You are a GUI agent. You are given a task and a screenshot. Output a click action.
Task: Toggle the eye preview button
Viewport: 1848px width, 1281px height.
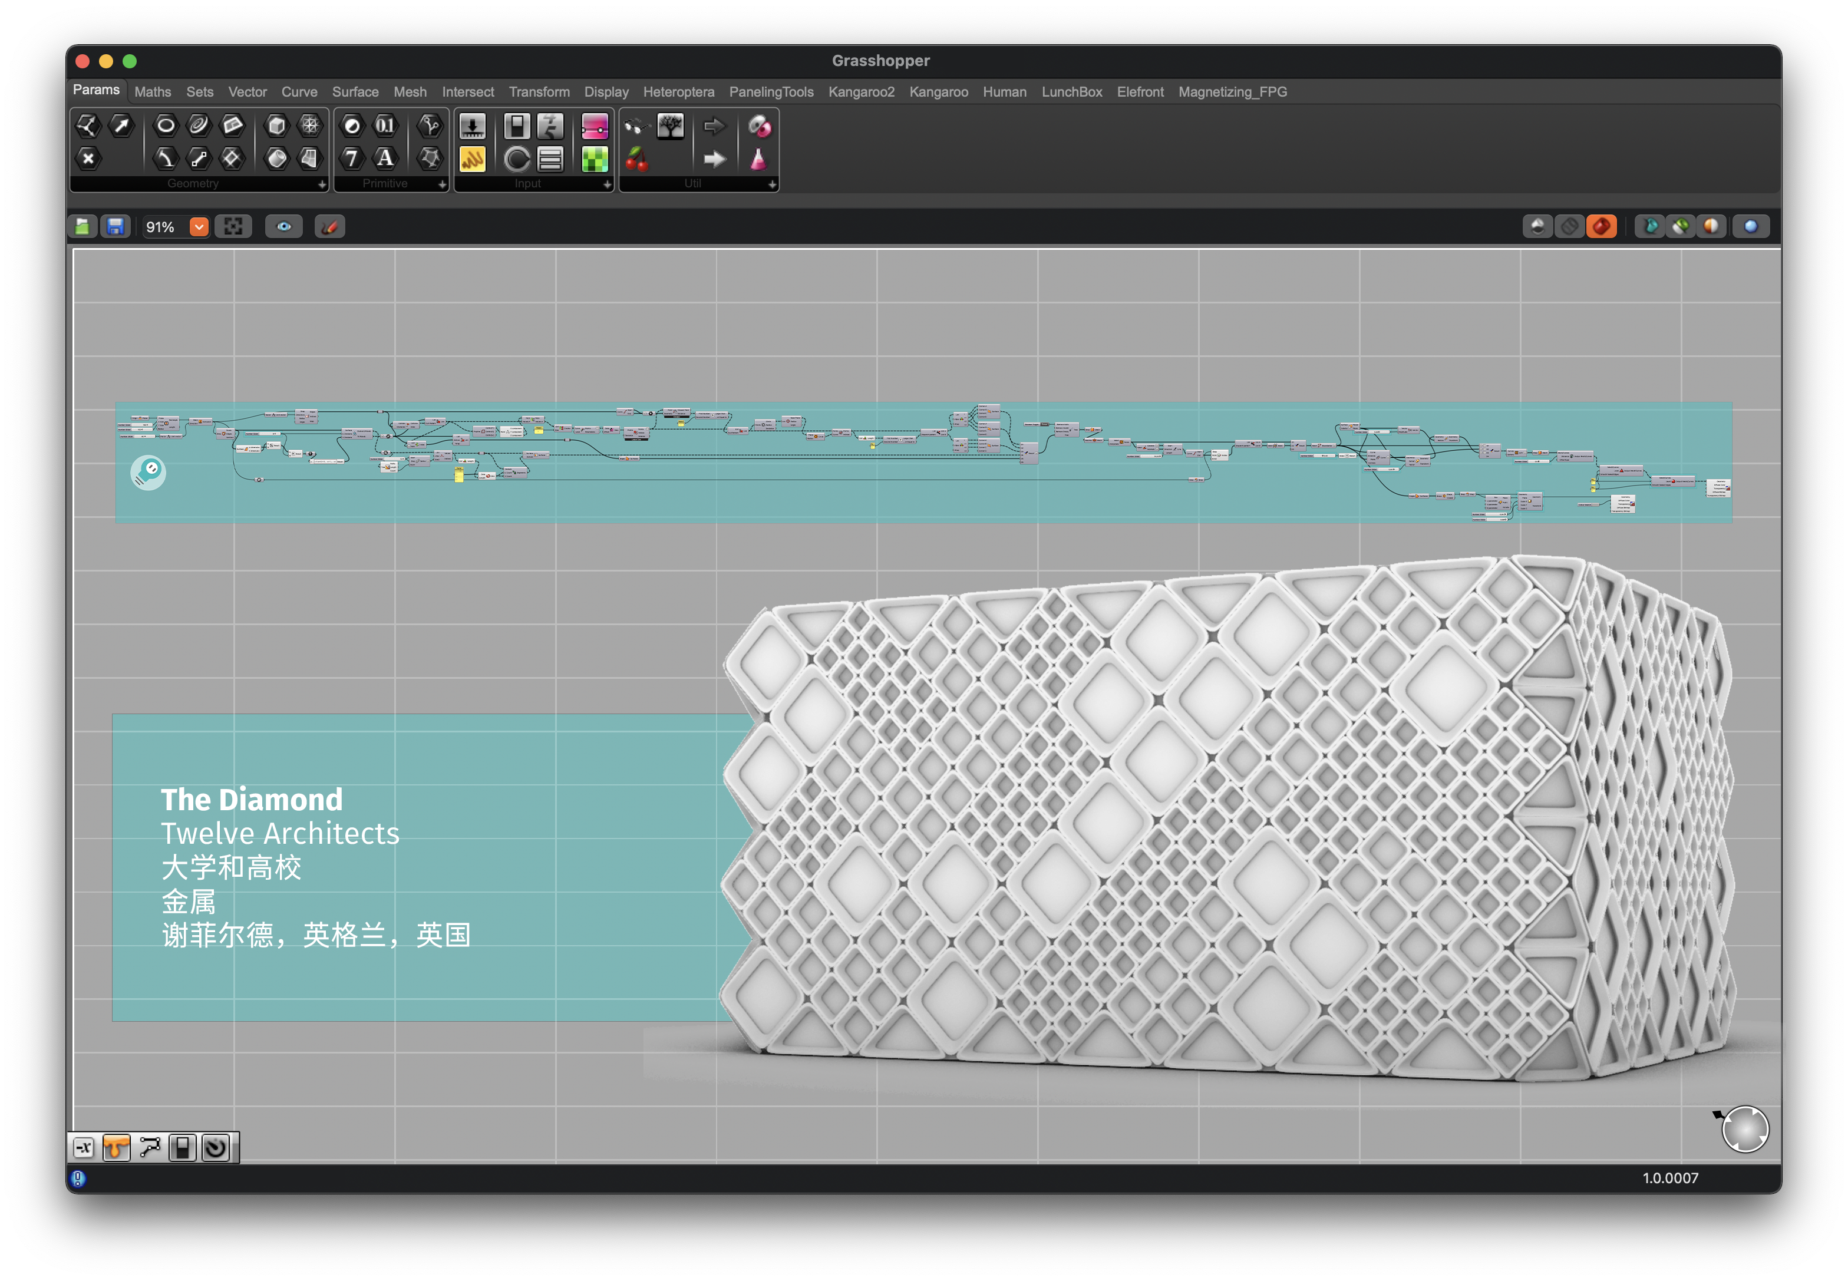283,227
